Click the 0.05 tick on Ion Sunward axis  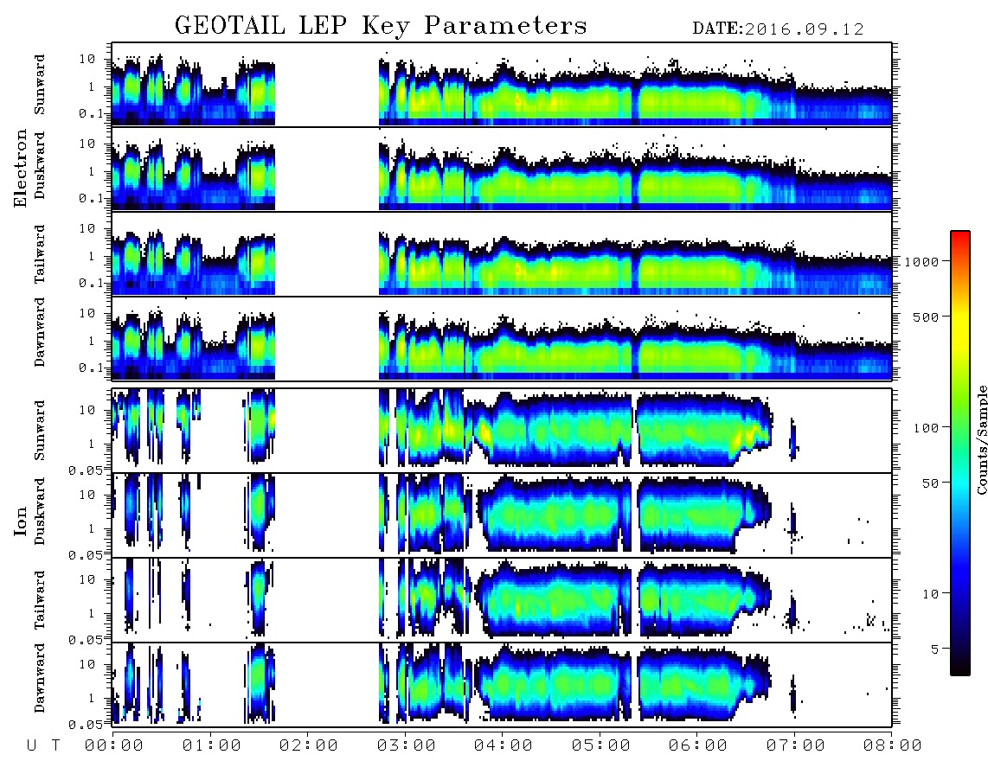click(x=86, y=470)
